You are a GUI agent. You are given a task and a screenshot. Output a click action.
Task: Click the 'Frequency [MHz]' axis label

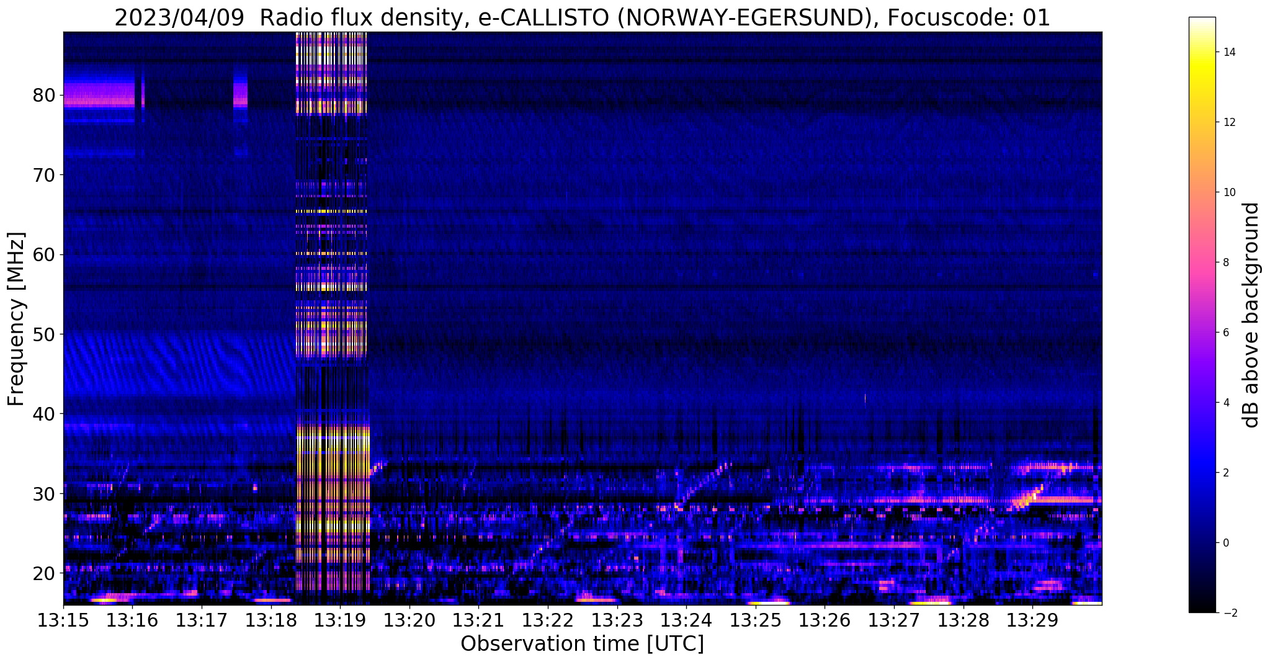(x=17, y=319)
